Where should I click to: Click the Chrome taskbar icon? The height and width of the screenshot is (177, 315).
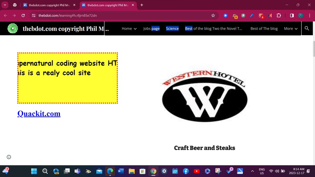[x=153, y=171]
